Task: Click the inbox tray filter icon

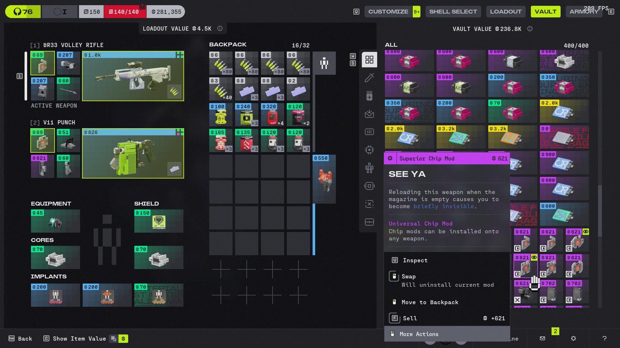Action: tap(369, 114)
